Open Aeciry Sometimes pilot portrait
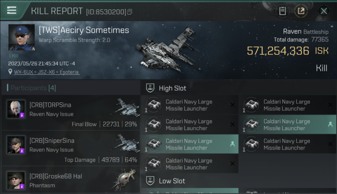The height and width of the screenshot is (194, 337). tap(22, 37)
